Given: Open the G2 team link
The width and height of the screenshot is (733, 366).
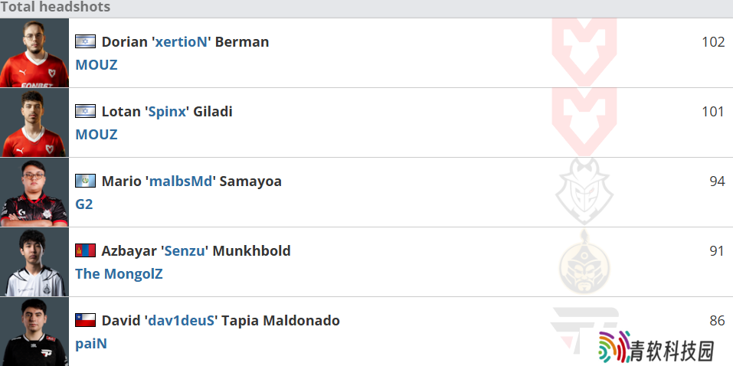Looking at the screenshot, I should tap(84, 204).
